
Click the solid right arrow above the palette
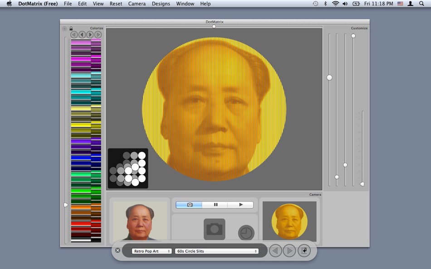pyautogui.click(x=90, y=34)
